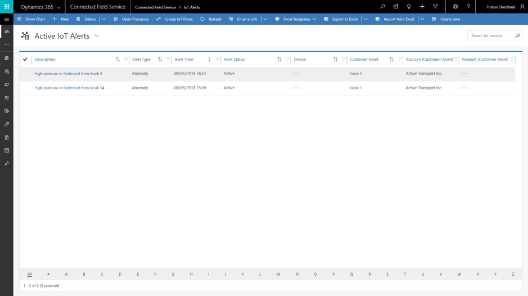
Task: Open the calendar icon in sidebar
Action: click(x=6, y=151)
